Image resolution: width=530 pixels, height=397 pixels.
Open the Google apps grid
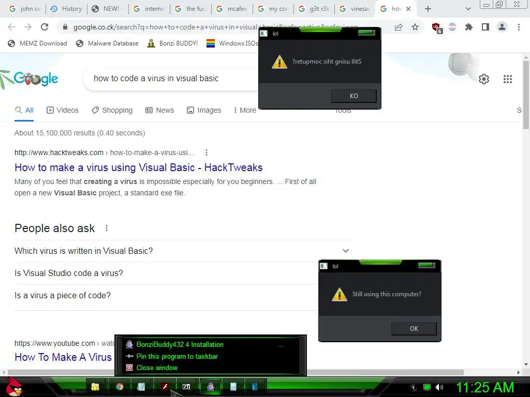click(x=507, y=79)
